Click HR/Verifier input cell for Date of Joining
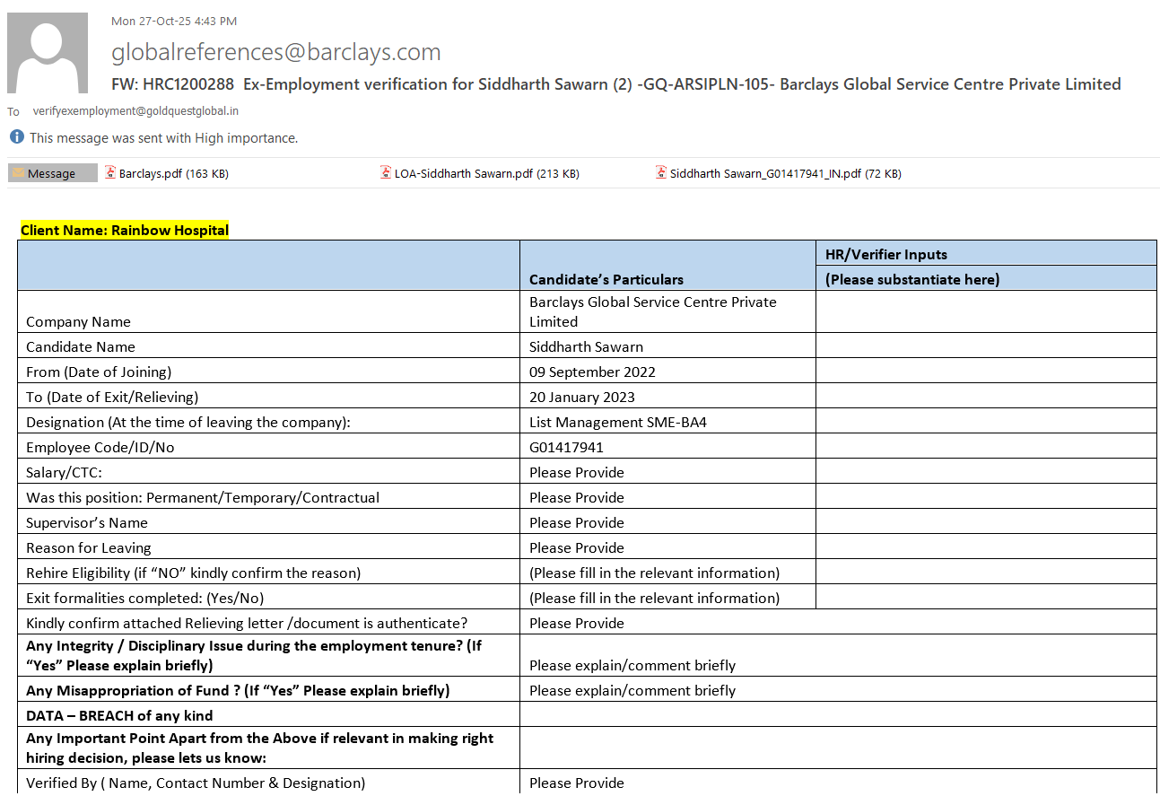The image size is (1160, 796). (x=985, y=372)
